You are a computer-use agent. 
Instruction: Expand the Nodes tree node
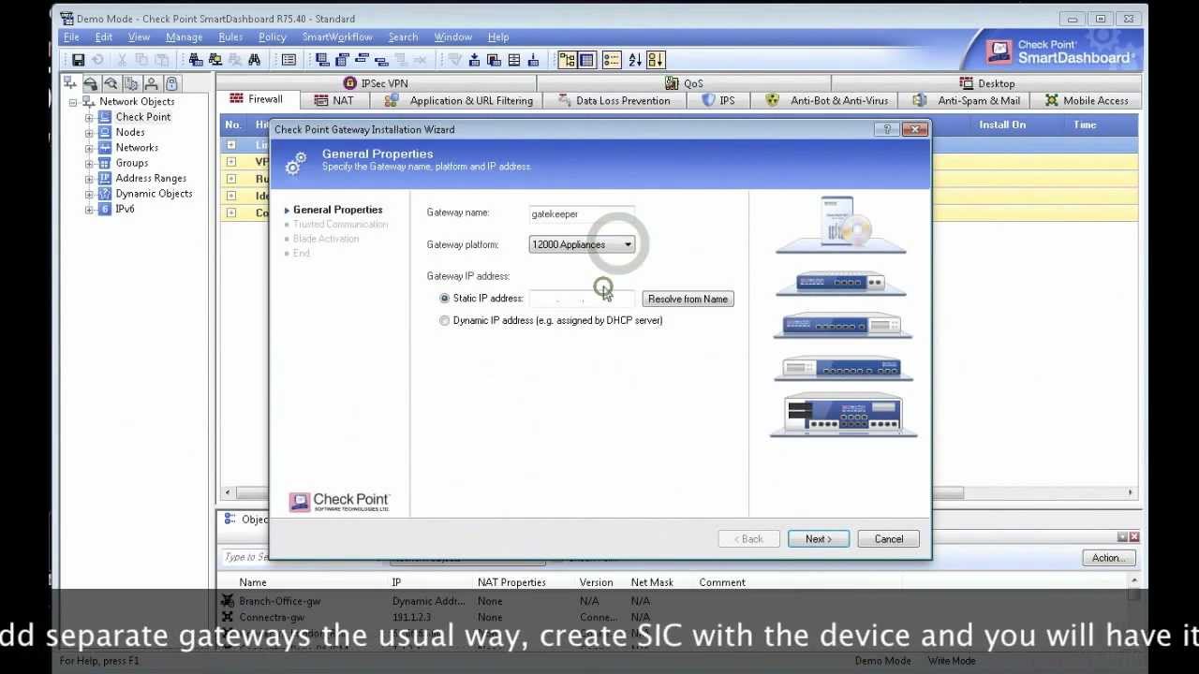tap(89, 132)
